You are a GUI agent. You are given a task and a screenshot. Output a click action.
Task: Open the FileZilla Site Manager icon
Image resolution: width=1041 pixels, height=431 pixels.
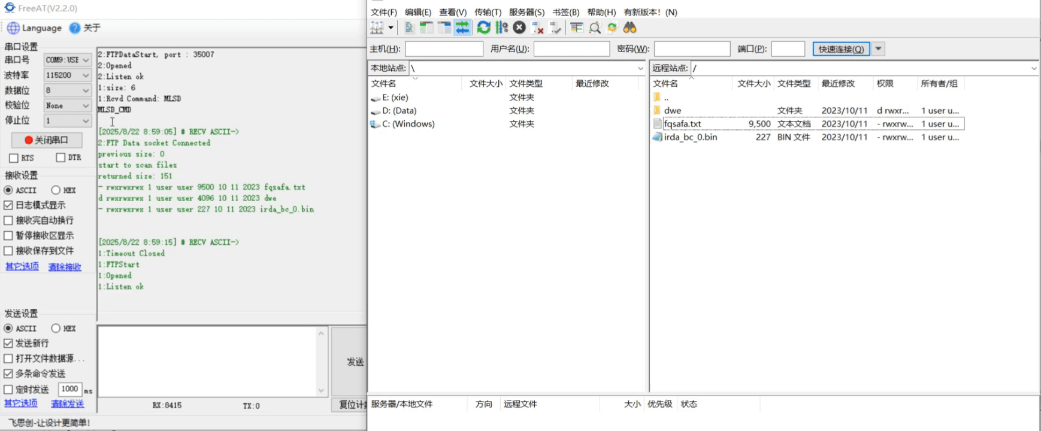point(377,28)
